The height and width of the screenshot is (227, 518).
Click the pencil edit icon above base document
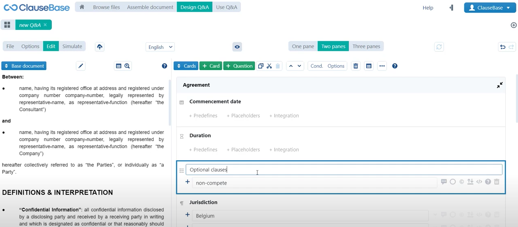[81, 66]
